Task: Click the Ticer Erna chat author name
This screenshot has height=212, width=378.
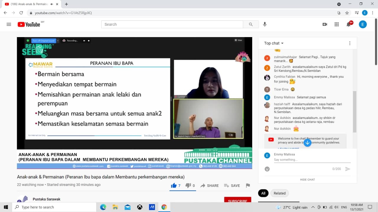Action: click(x=281, y=90)
